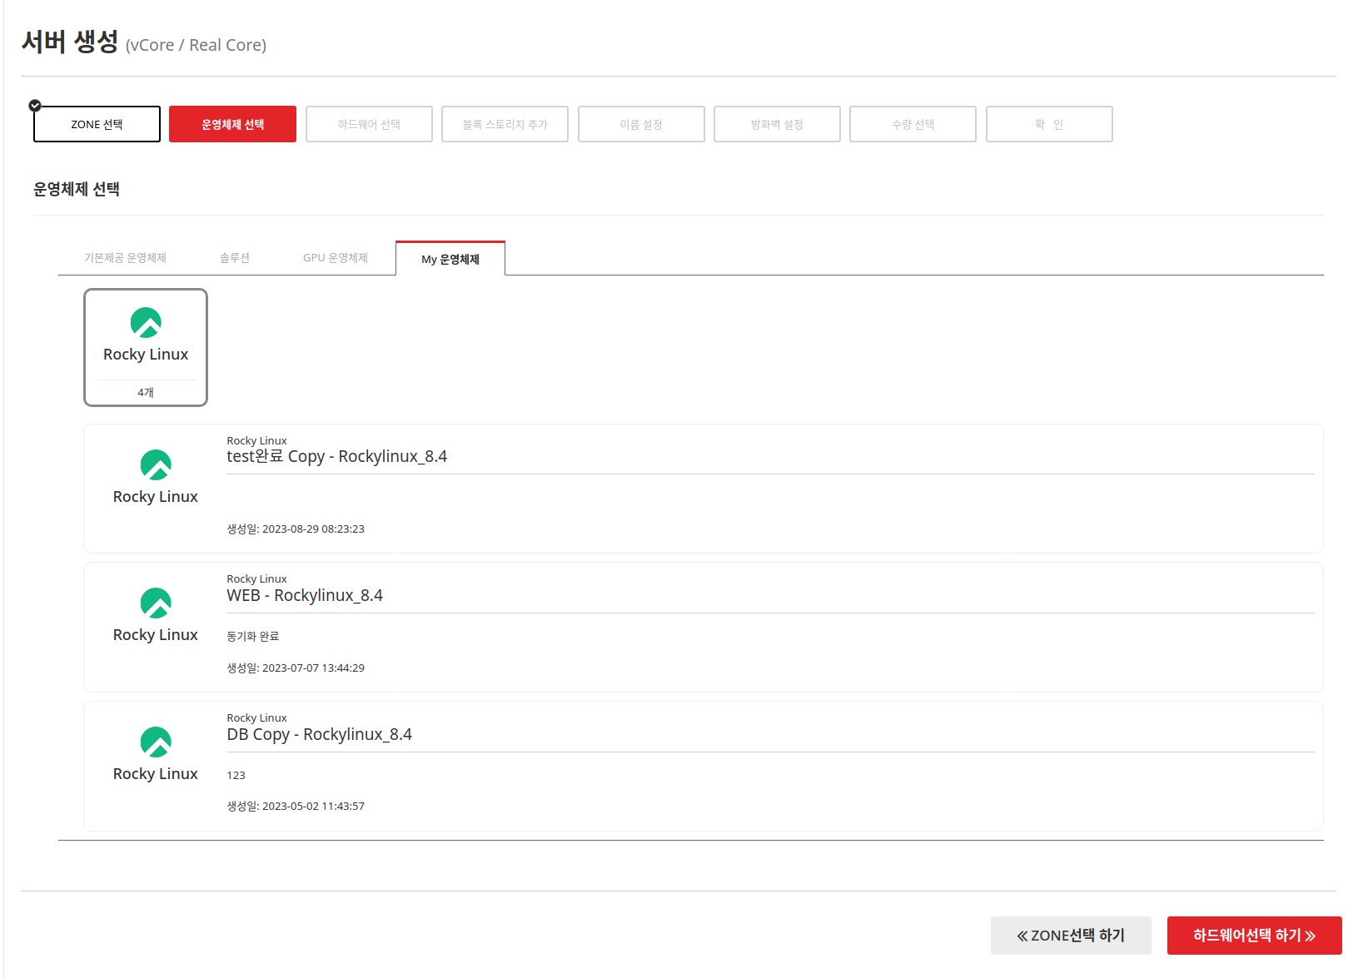Pick the DB Copy - Rockylinux_8.4 image
The image size is (1358, 978).
(x=319, y=735)
